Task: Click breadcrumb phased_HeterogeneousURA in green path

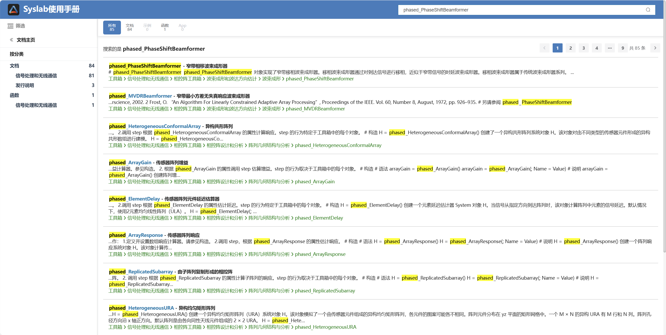Action: (x=326, y=327)
